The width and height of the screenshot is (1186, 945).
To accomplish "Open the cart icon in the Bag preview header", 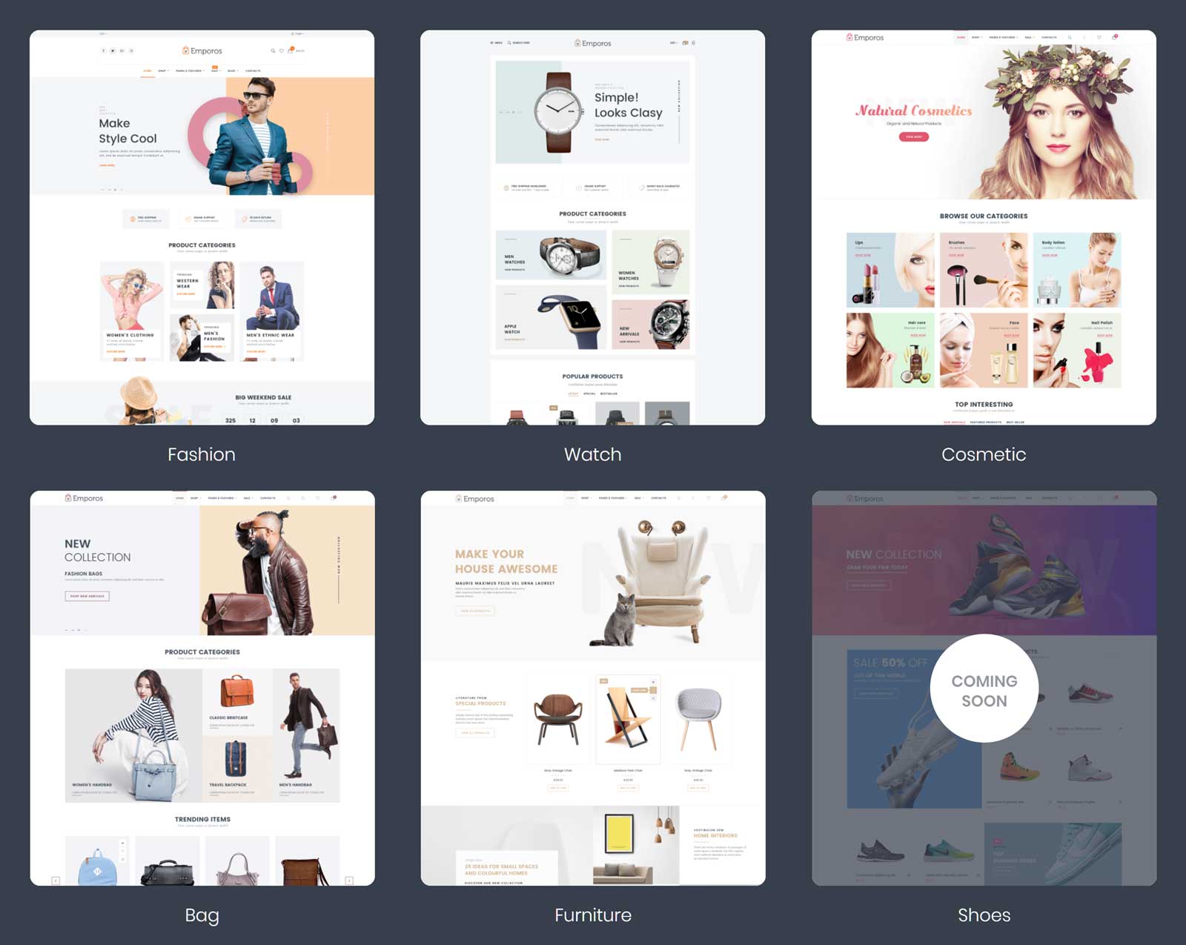I will tap(333, 498).
